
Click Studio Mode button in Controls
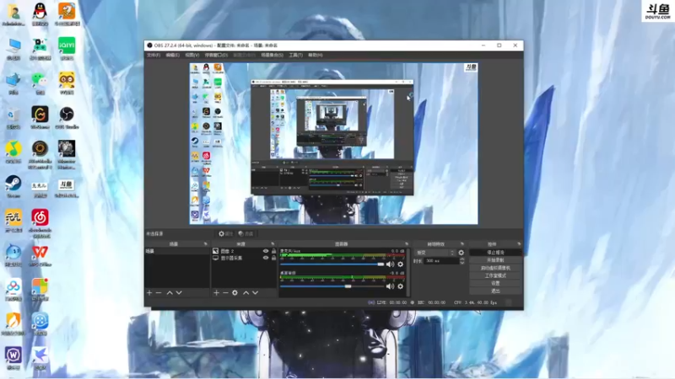(x=495, y=275)
